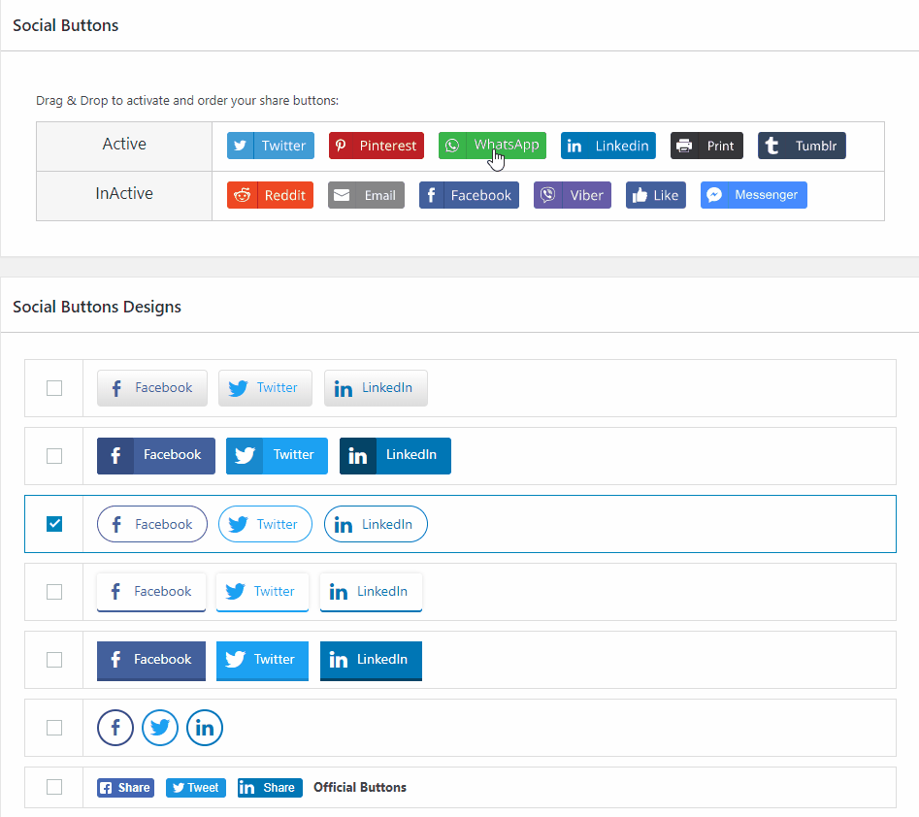Tick the checkbox for the flat solid color design
The image size is (919, 817).
54,660
